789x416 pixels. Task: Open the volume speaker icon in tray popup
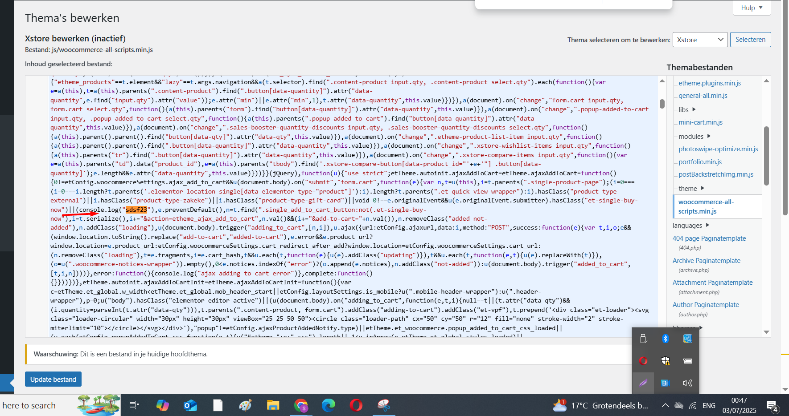[688, 383]
